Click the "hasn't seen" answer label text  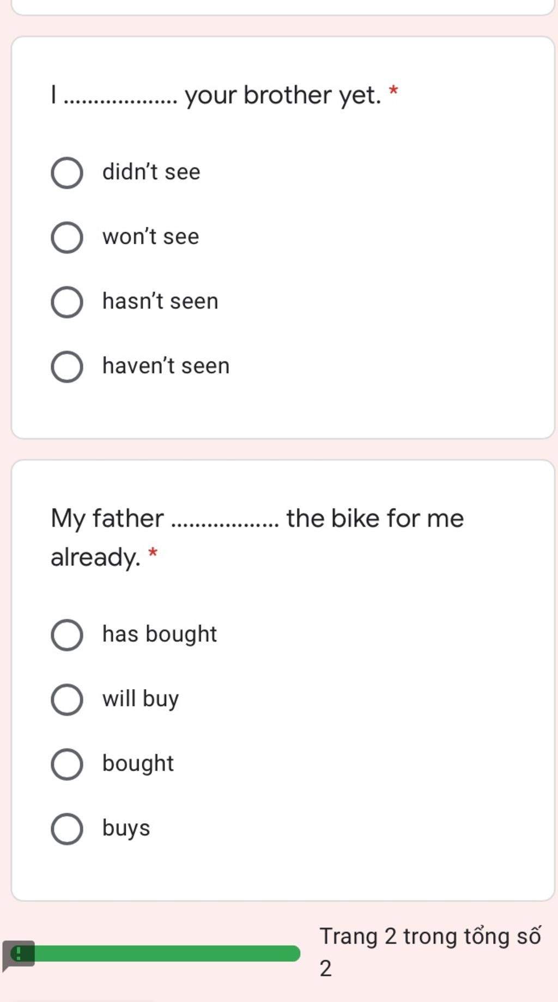click(160, 301)
